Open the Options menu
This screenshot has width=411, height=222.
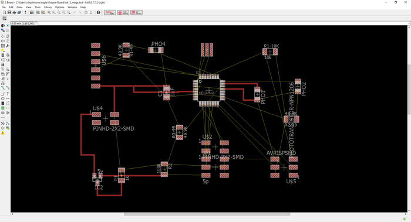coord(59,7)
